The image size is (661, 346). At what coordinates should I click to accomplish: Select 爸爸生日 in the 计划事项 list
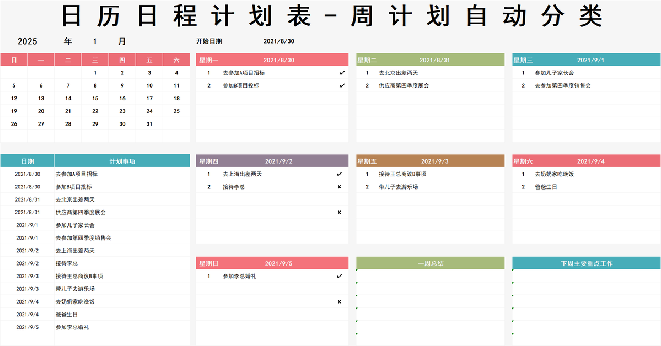67,315
